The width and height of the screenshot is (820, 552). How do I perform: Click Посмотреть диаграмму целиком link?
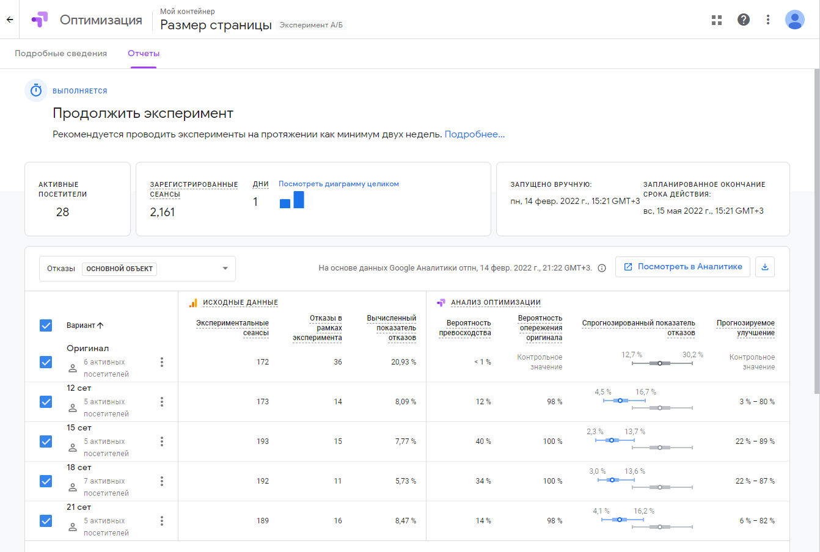[339, 184]
